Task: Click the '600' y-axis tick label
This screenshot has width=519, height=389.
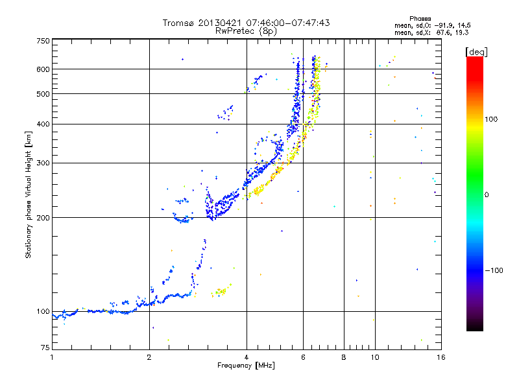Action: coord(43,69)
